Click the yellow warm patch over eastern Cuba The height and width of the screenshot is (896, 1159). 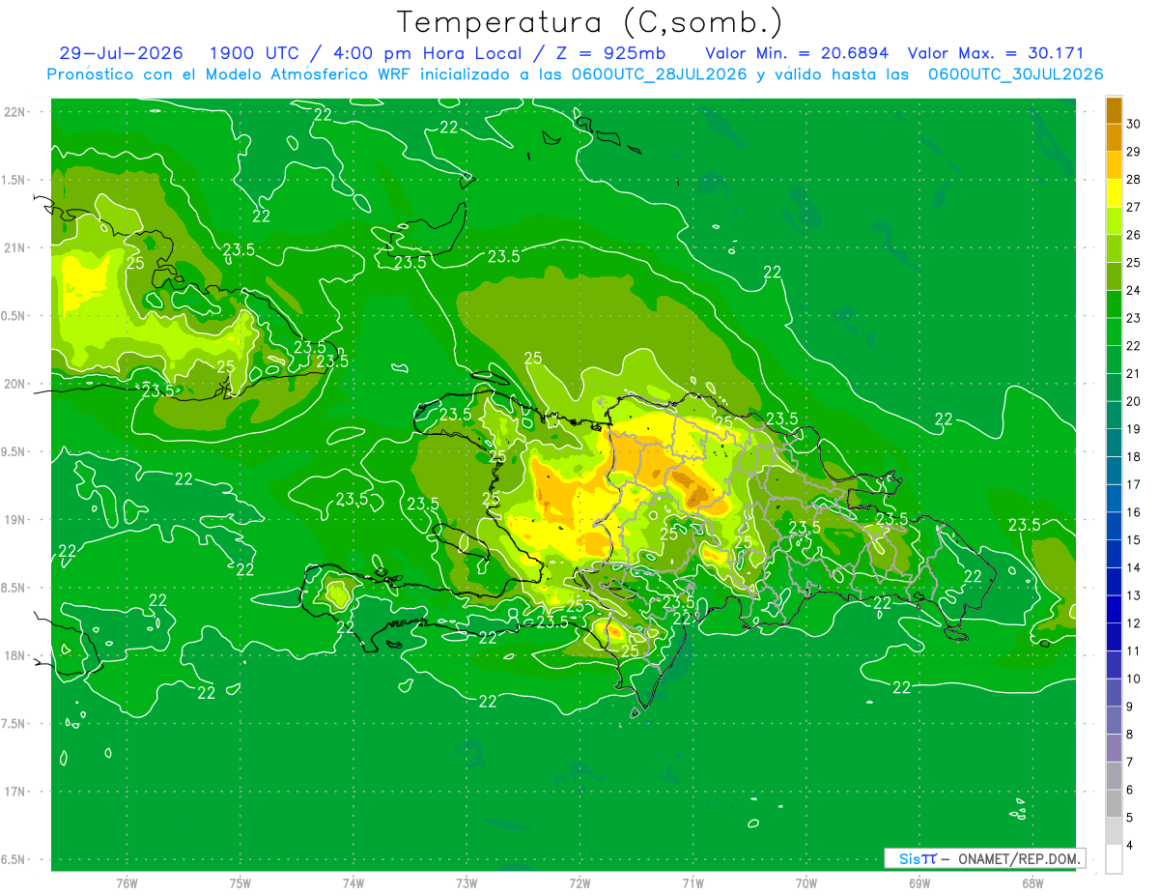pyautogui.click(x=84, y=279)
